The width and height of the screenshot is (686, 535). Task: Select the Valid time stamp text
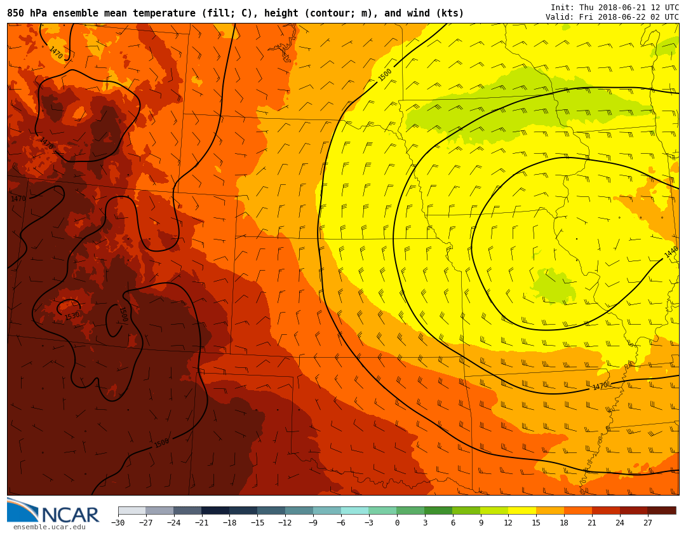(612, 17)
